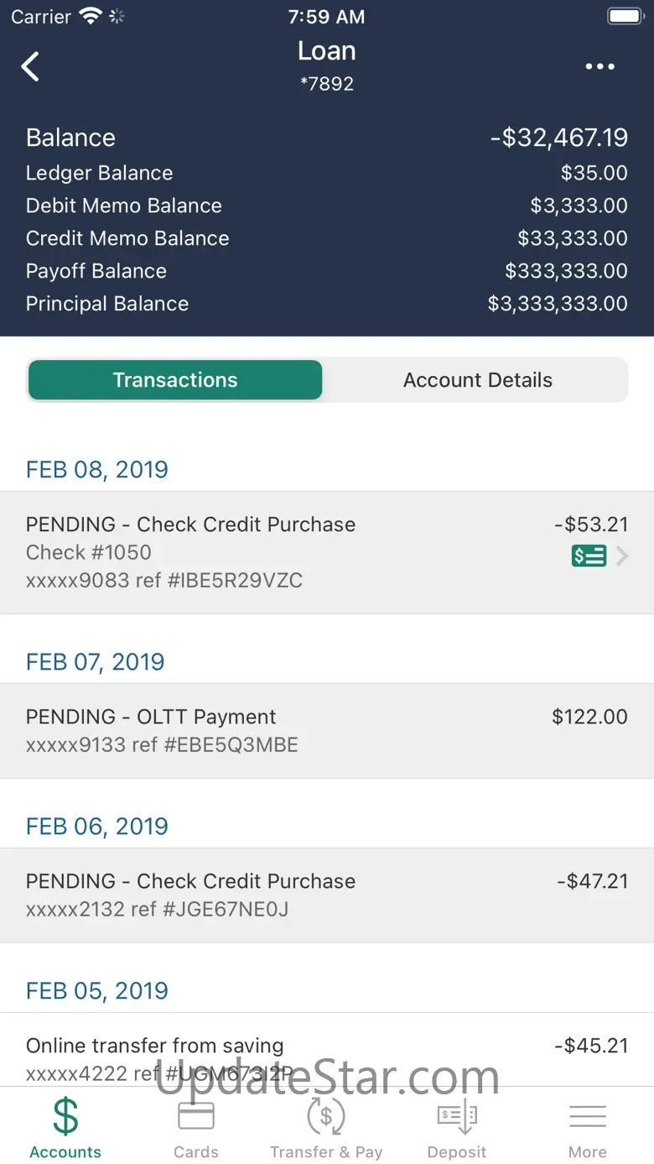Tap the check image icon
The image size is (654, 1164).
pos(589,556)
